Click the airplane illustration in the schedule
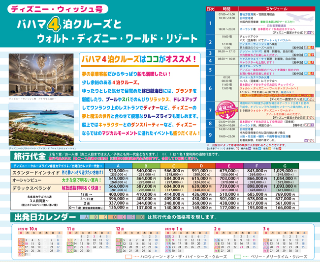This screenshot has width=320, height=262. click(x=300, y=17)
